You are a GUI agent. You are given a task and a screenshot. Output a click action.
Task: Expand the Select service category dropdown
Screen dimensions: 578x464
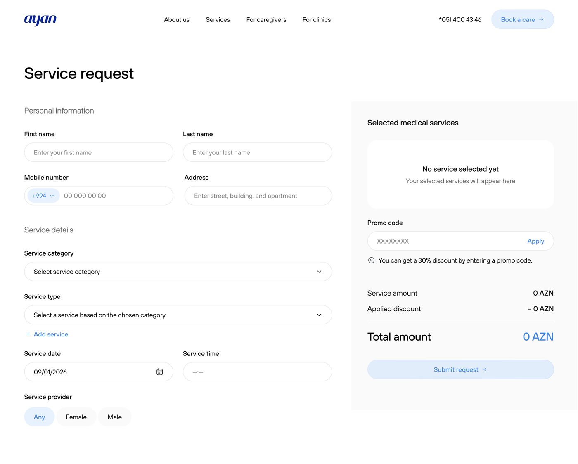click(178, 272)
